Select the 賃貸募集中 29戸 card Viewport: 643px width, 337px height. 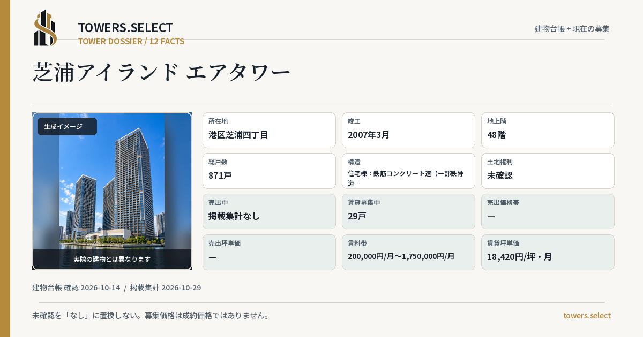(408, 211)
